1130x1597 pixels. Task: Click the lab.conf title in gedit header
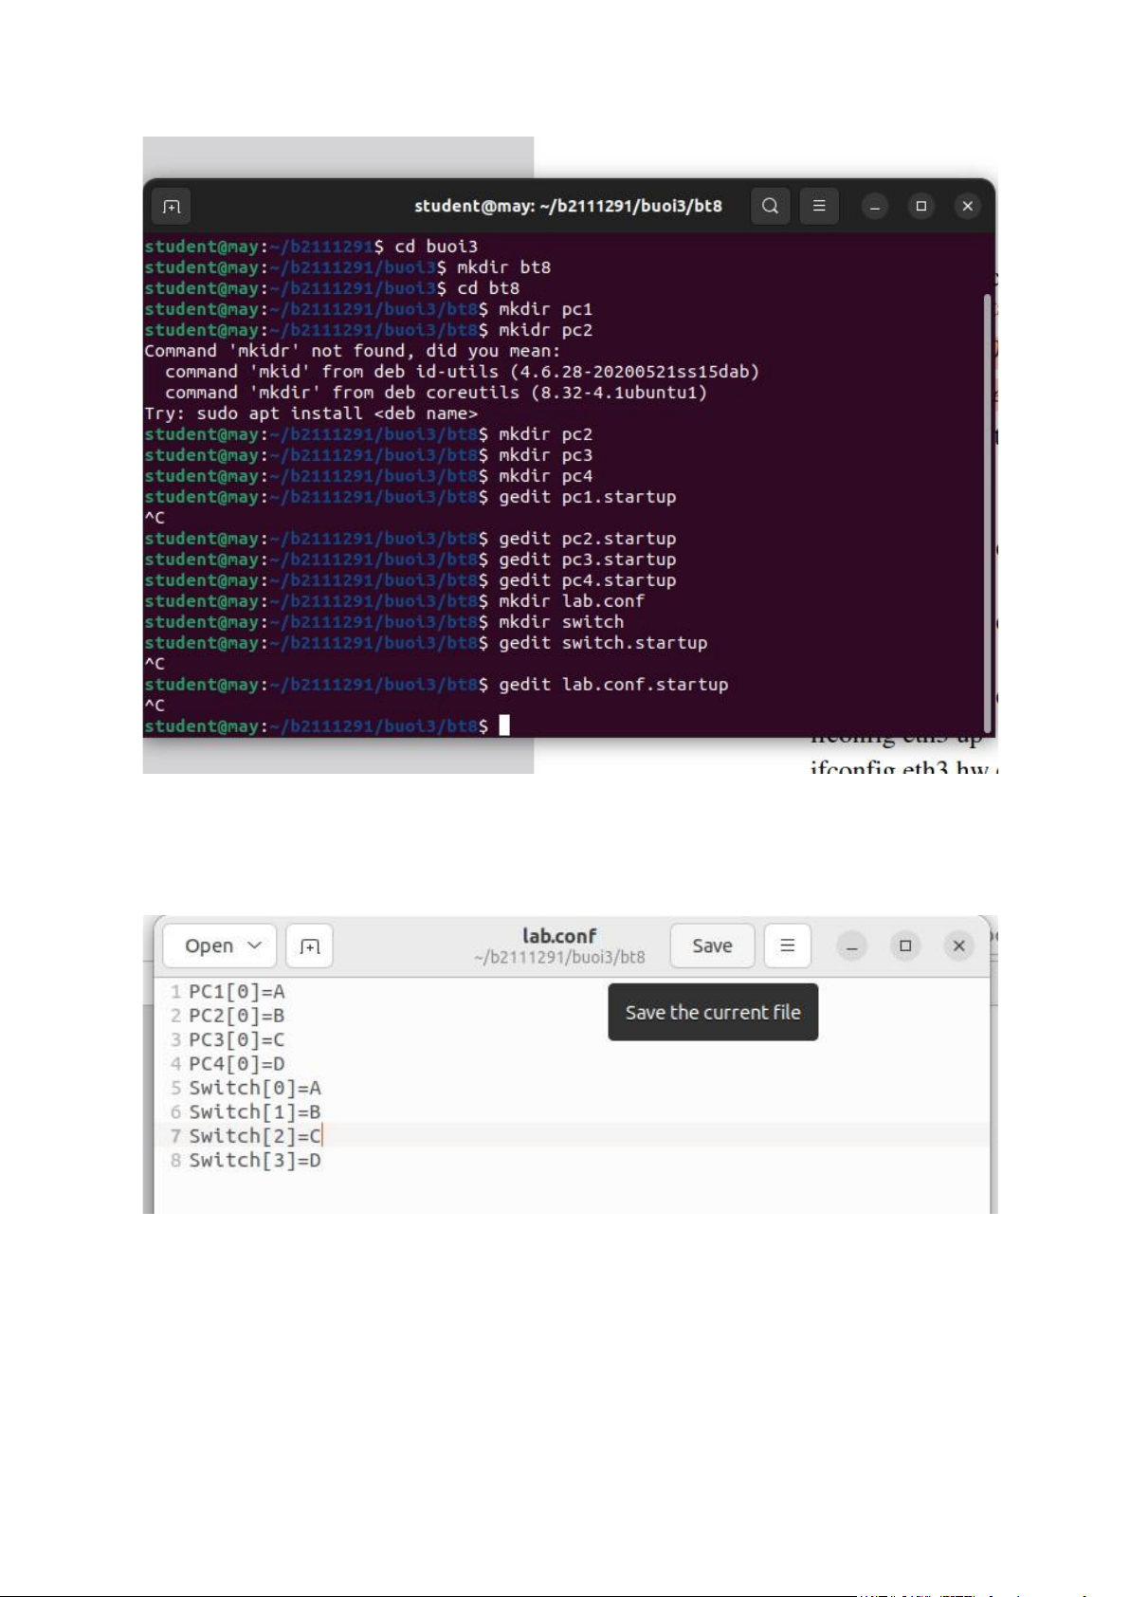tap(559, 936)
